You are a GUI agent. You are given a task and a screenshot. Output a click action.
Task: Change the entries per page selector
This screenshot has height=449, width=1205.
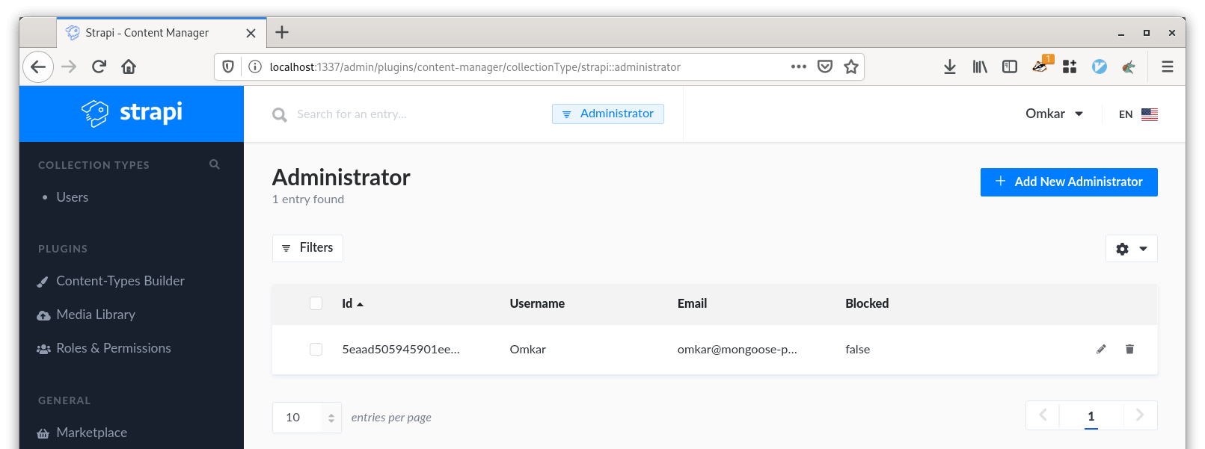307,418
